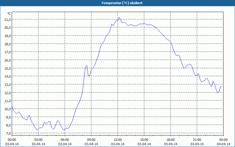Click the curve's minimum point at 06:00
Image resolution: width=235 pixels, height=147 pixels.
click(x=64, y=130)
